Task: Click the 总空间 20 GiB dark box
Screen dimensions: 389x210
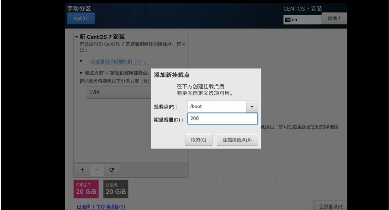Action: (116, 189)
